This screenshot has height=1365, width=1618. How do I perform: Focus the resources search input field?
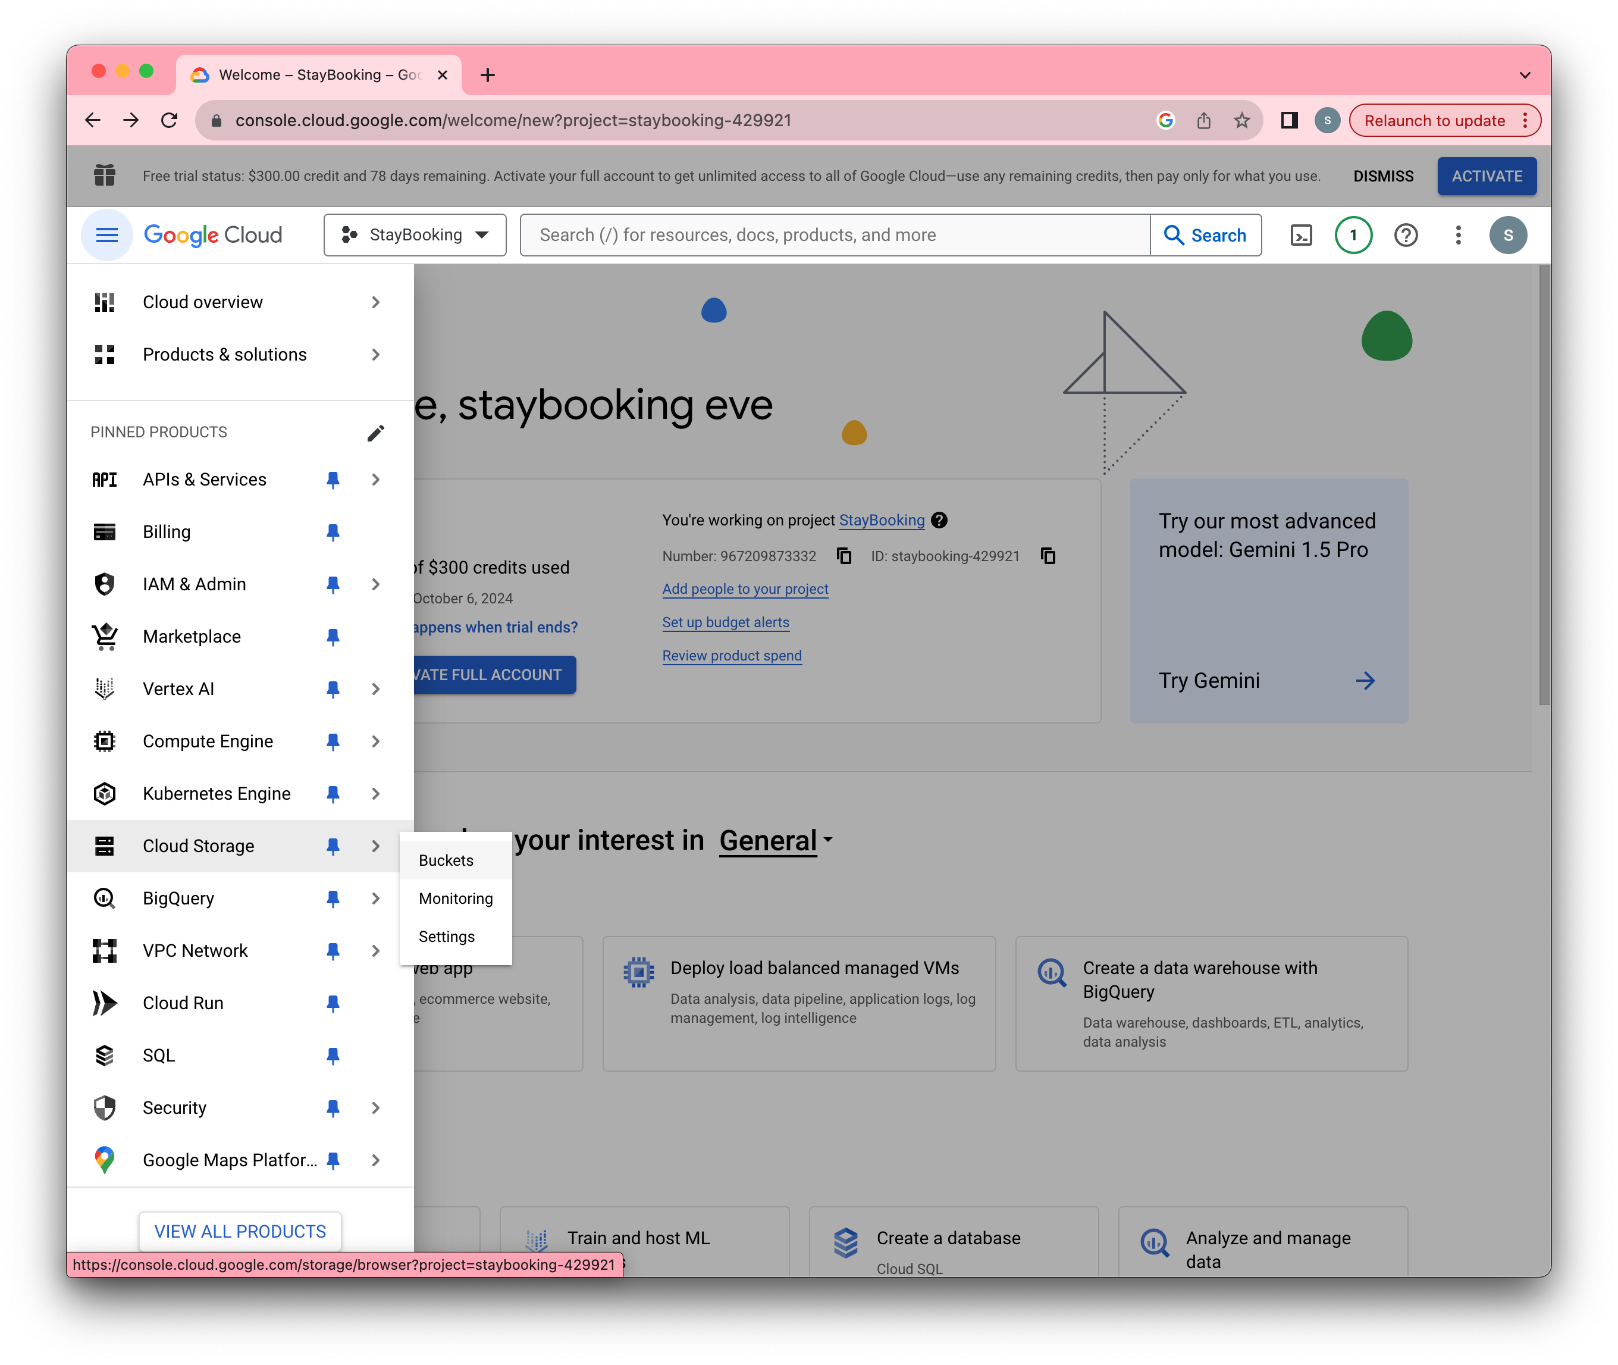coord(835,235)
